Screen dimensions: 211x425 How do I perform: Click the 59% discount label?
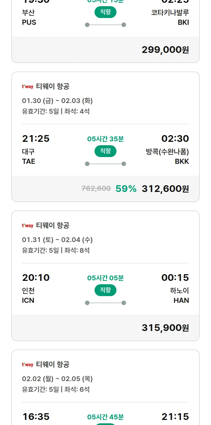coord(126,189)
